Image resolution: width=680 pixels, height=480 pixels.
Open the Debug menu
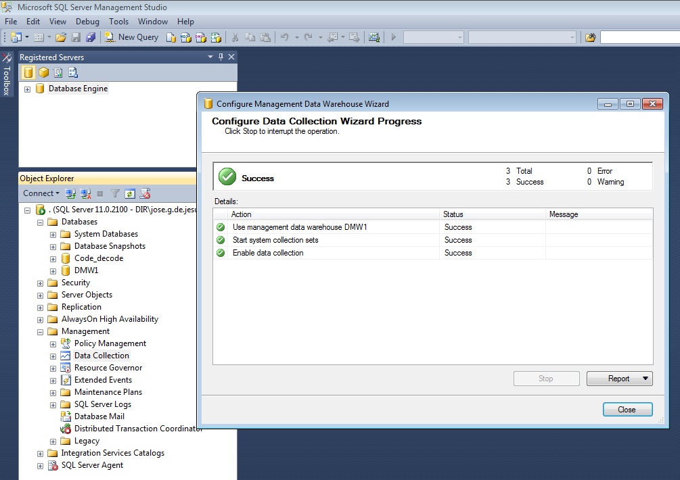(87, 21)
